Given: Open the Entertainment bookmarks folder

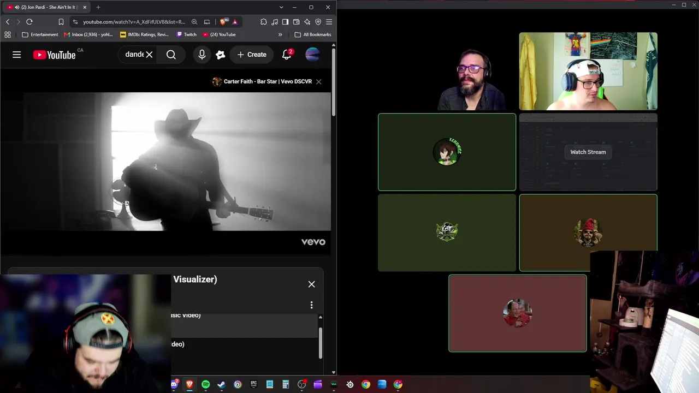Looking at the screenshot, I should (x=40, y=34).
